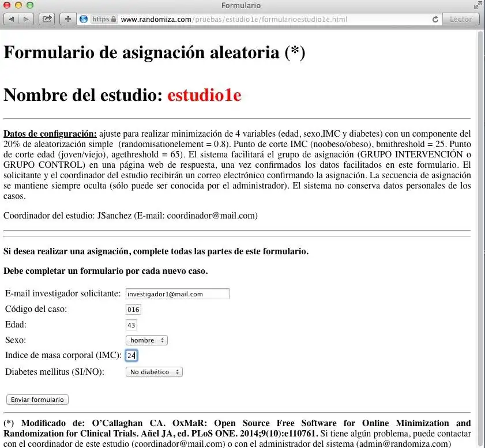Viewport: 485px width, 448px height.
Task: Click the admin@randomiza.com text in footer
Action: click(x=404, y=443)
